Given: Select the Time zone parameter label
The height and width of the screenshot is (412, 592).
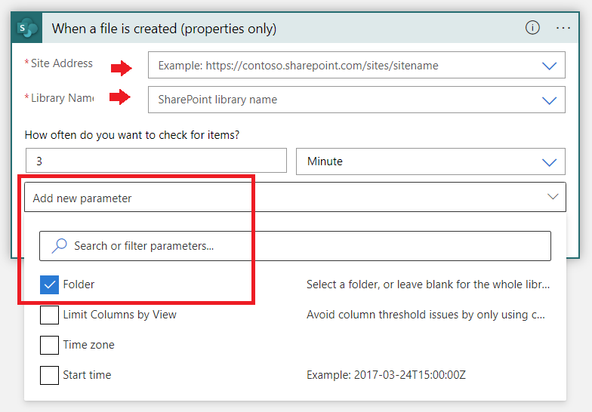Looking at the screenshot, I should (88, 345).
